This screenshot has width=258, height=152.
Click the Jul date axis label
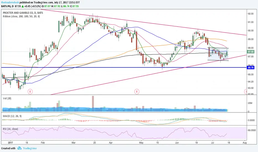pyautogui.click(x=212, y=143)
